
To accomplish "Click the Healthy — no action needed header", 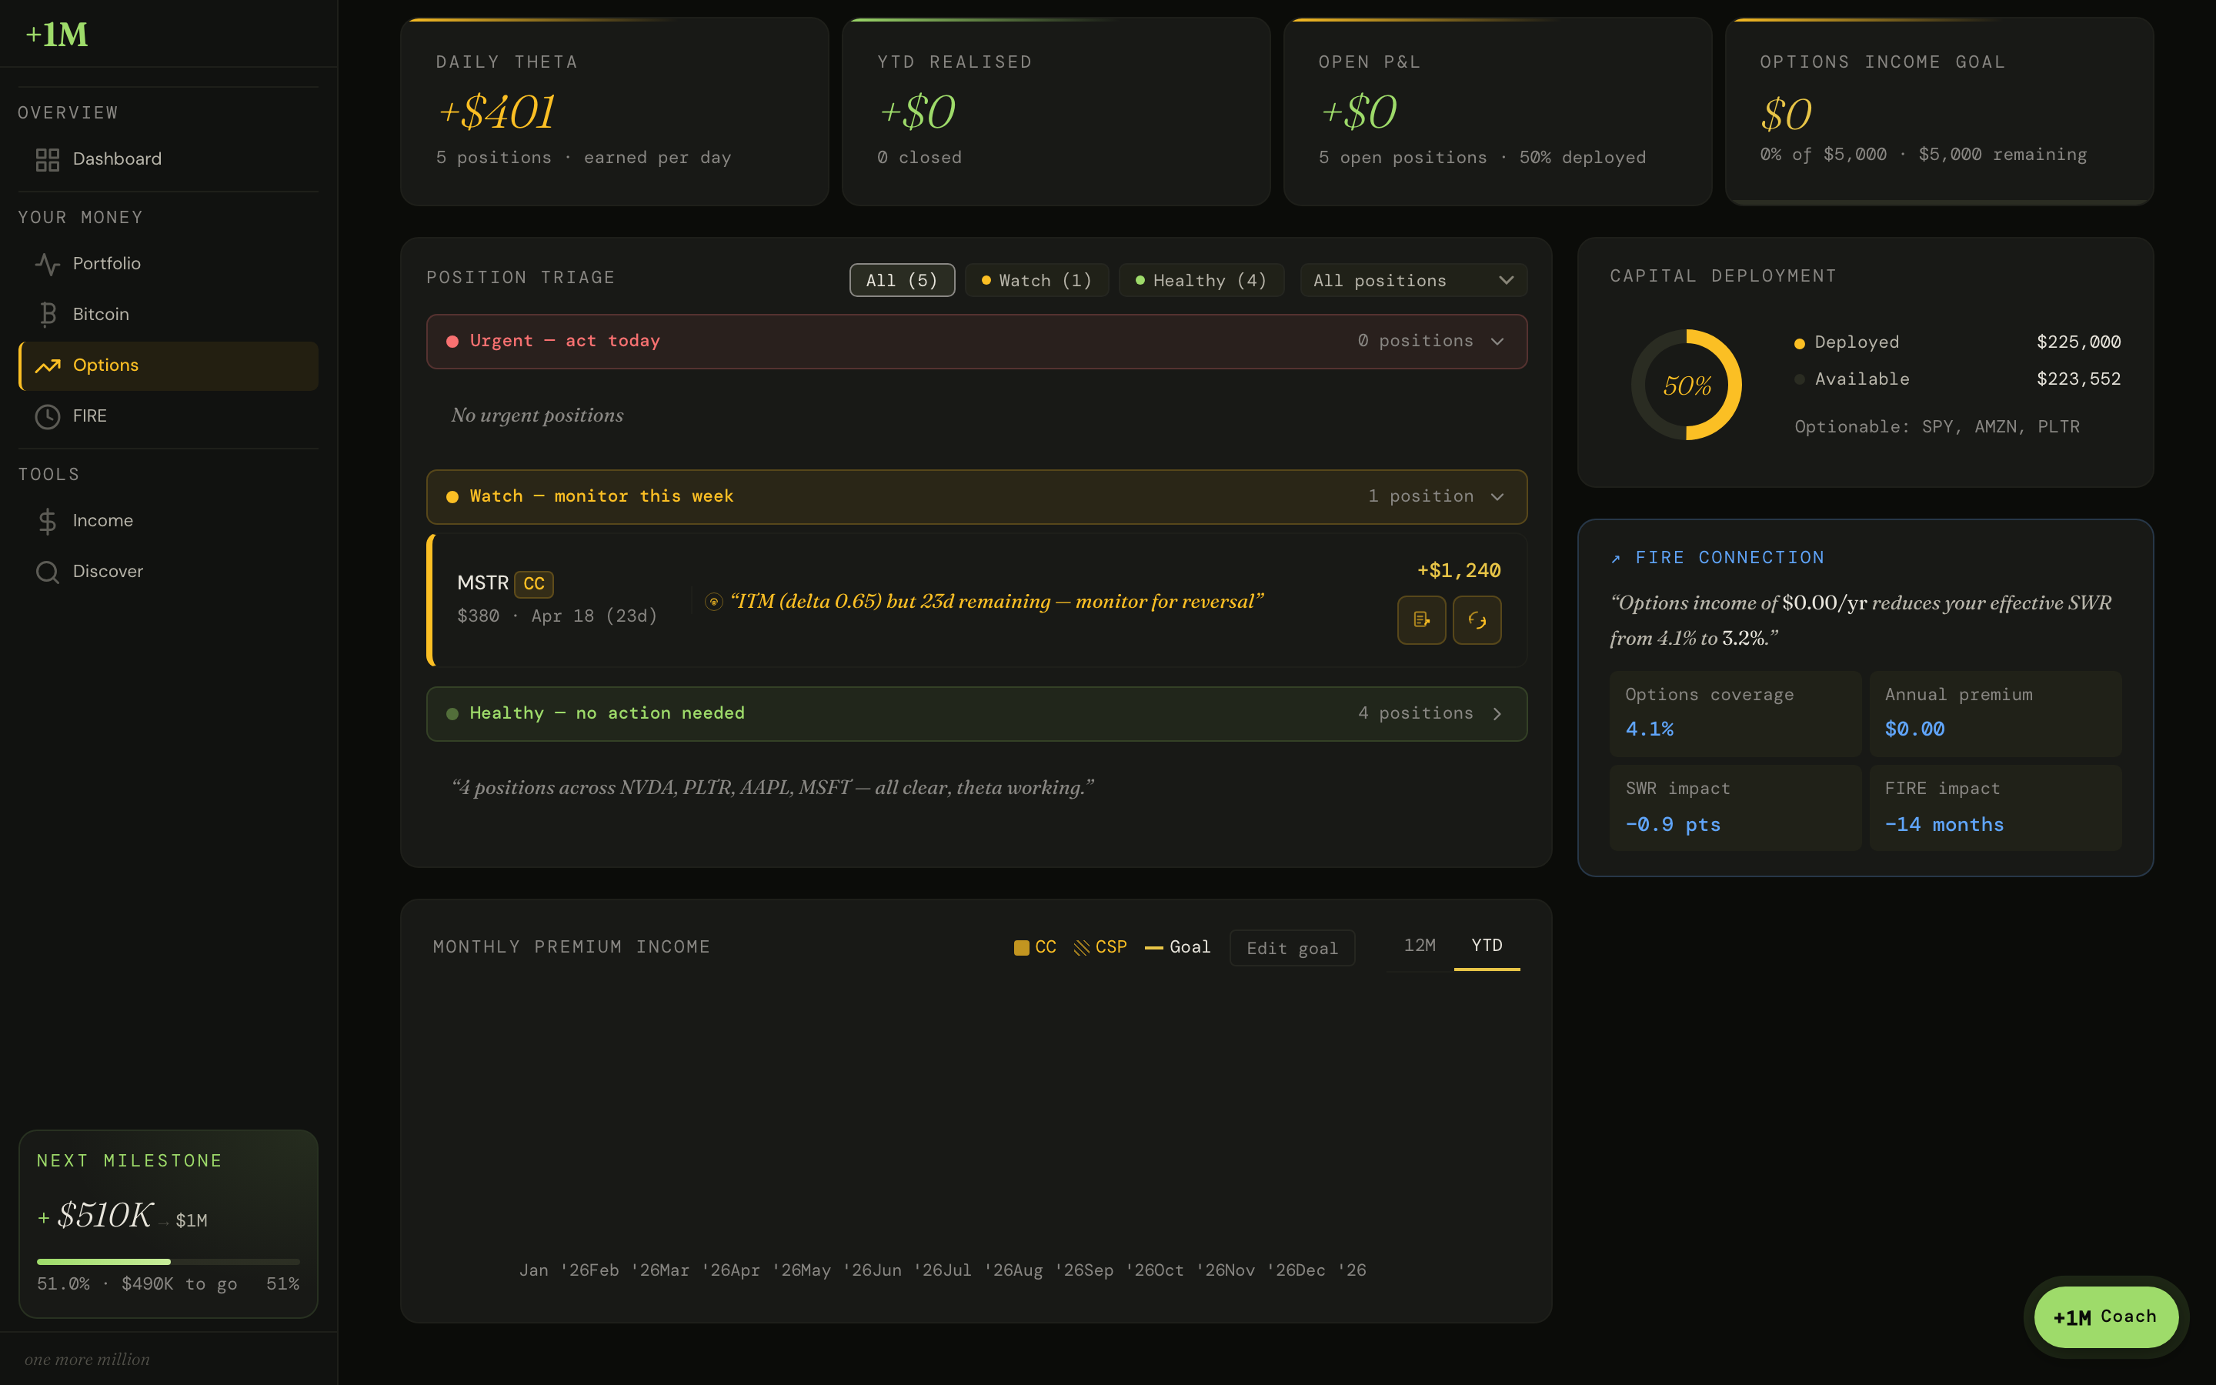I will point(977,713).
